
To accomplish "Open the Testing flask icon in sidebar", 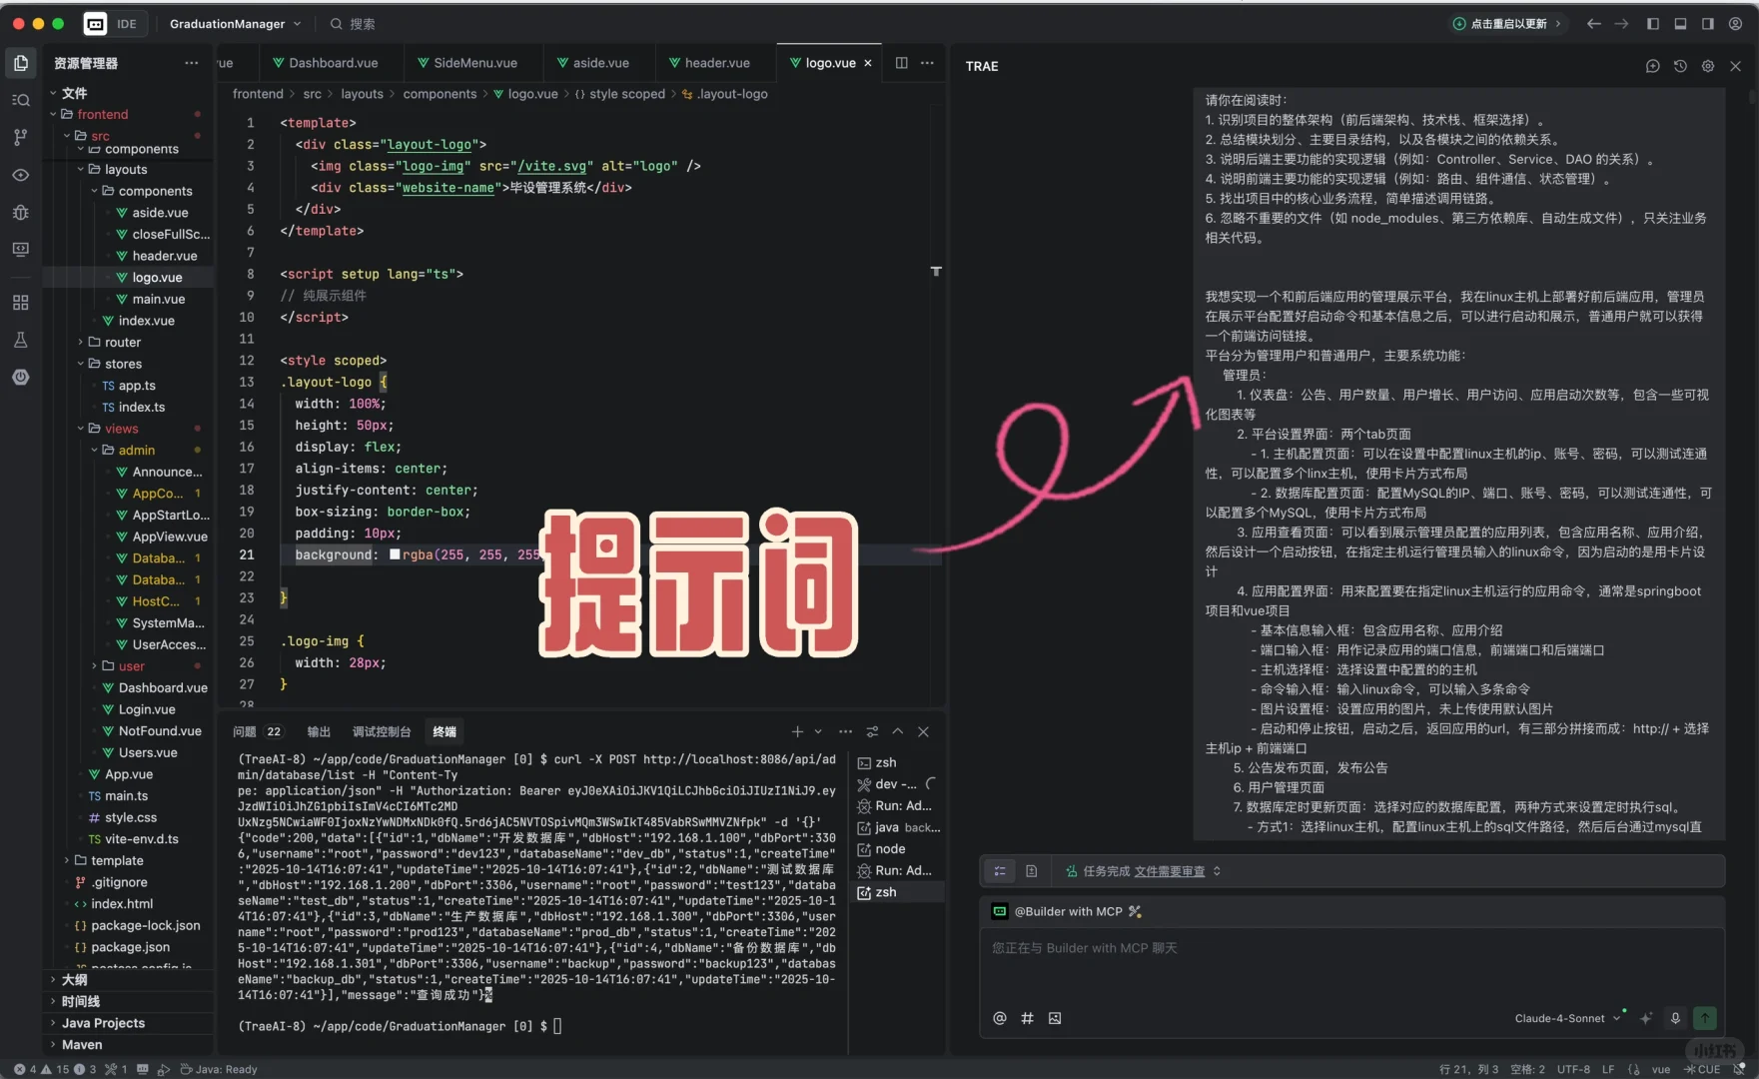I will (20, 340).
